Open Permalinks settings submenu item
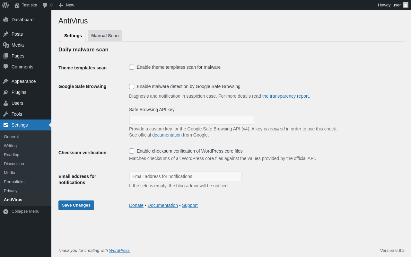 (14, 182)
